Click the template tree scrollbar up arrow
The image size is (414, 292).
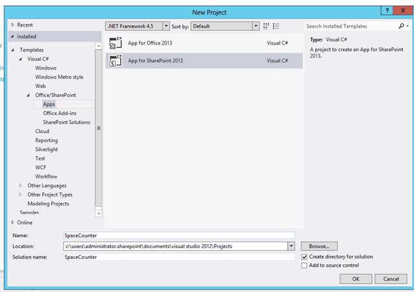(98, 46)
